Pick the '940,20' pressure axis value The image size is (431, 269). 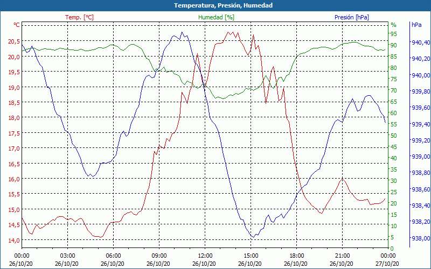pyautogui.click(x=420, y=59)
